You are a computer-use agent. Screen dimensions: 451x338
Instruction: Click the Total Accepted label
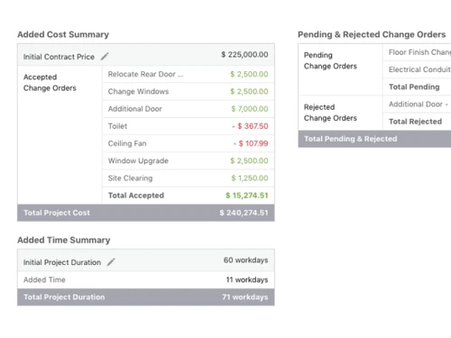(x=136, y=196)
